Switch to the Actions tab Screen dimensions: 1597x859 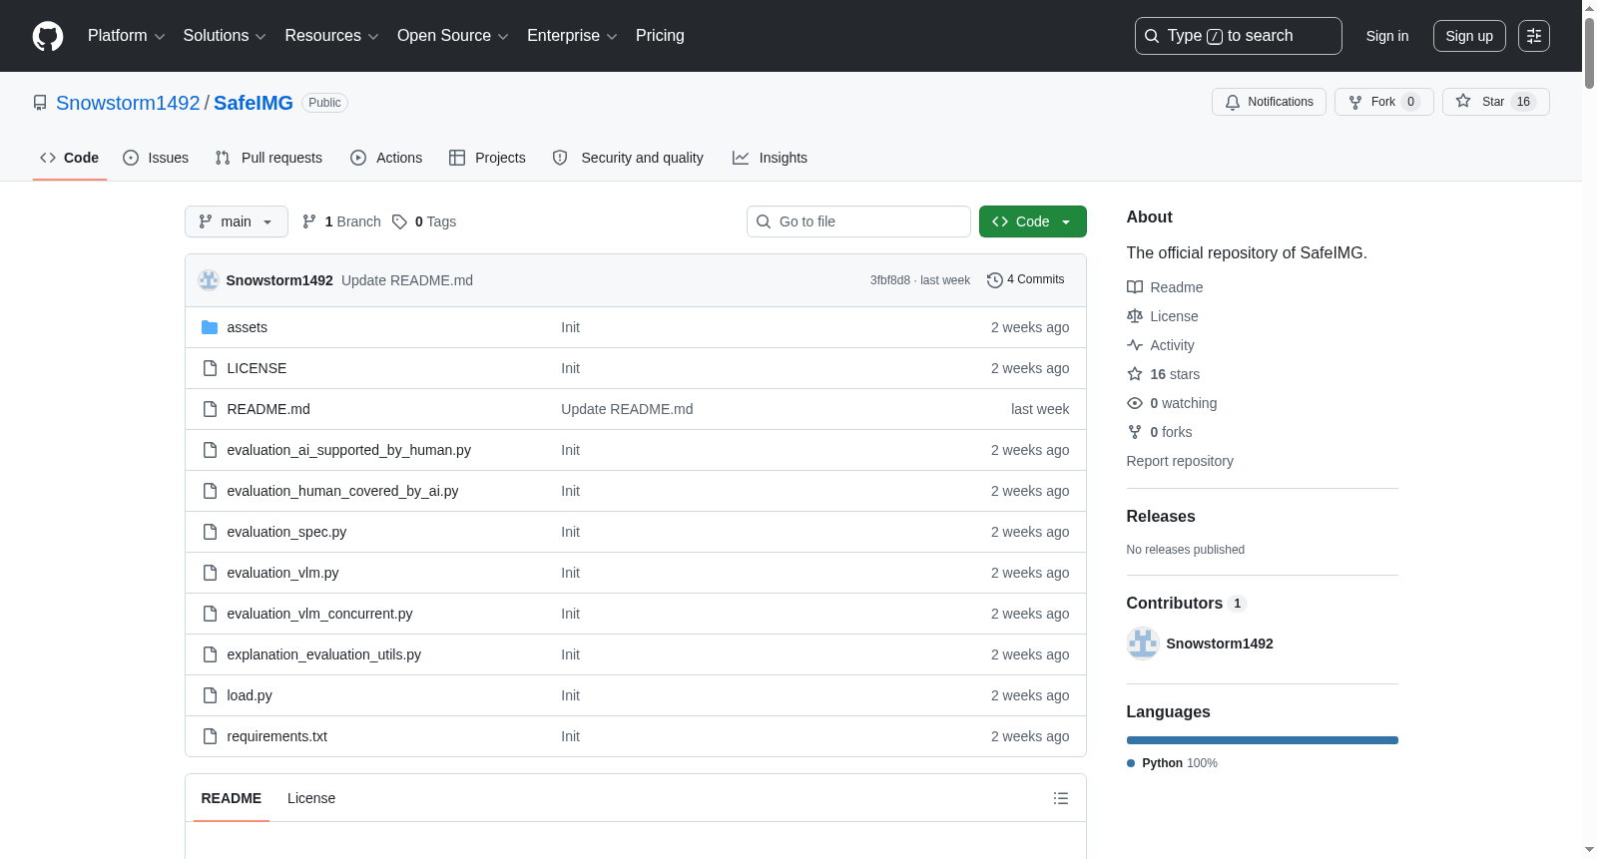[386, 158]
